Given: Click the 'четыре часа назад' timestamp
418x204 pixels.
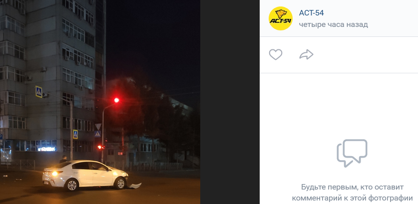Looking at the screenshot, I should [x=334, y=25].
